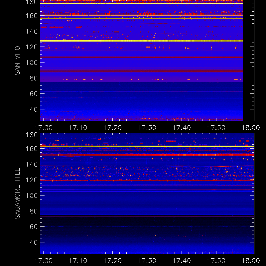Click the 40 tick label on SAN VITO plot
The image size is (266, 266).
[34, 109]
